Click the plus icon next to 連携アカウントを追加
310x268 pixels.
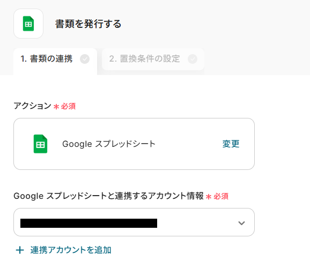(x=20, y=250)
